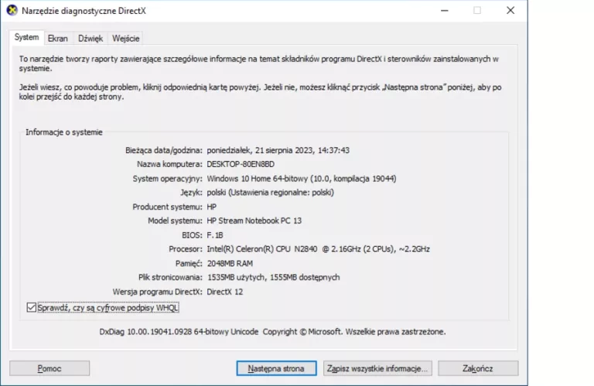Go to the Wejście tab

tap(125, 39)
